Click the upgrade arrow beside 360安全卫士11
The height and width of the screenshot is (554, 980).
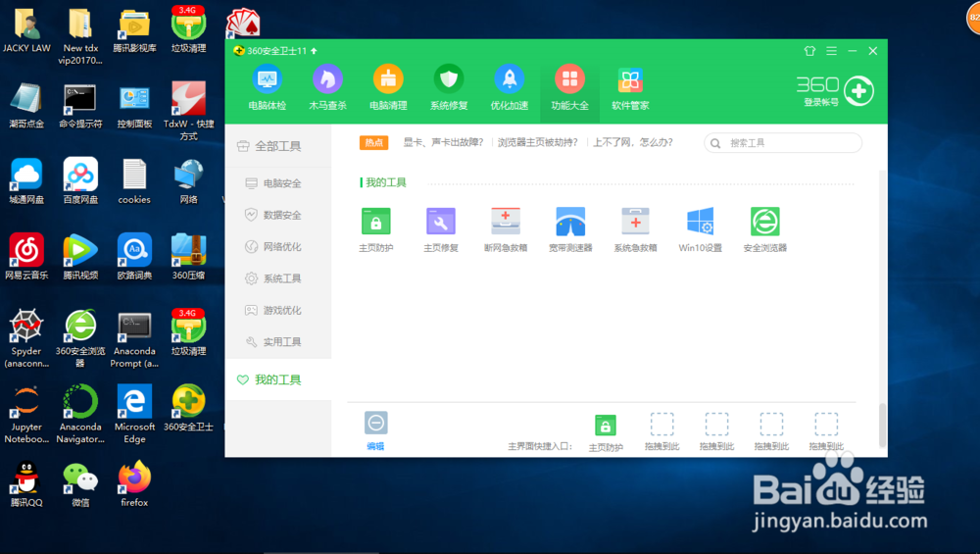(x=314, y=51)
